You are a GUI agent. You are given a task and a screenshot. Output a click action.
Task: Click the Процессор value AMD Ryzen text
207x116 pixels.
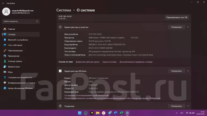click(x=106, y=38)
